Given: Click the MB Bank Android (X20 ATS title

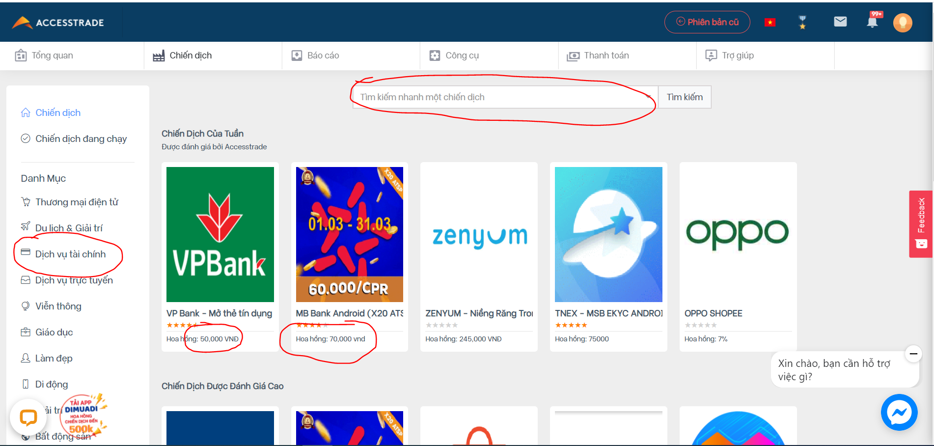Looking at the screenshot, I should [x=350, y=313].
